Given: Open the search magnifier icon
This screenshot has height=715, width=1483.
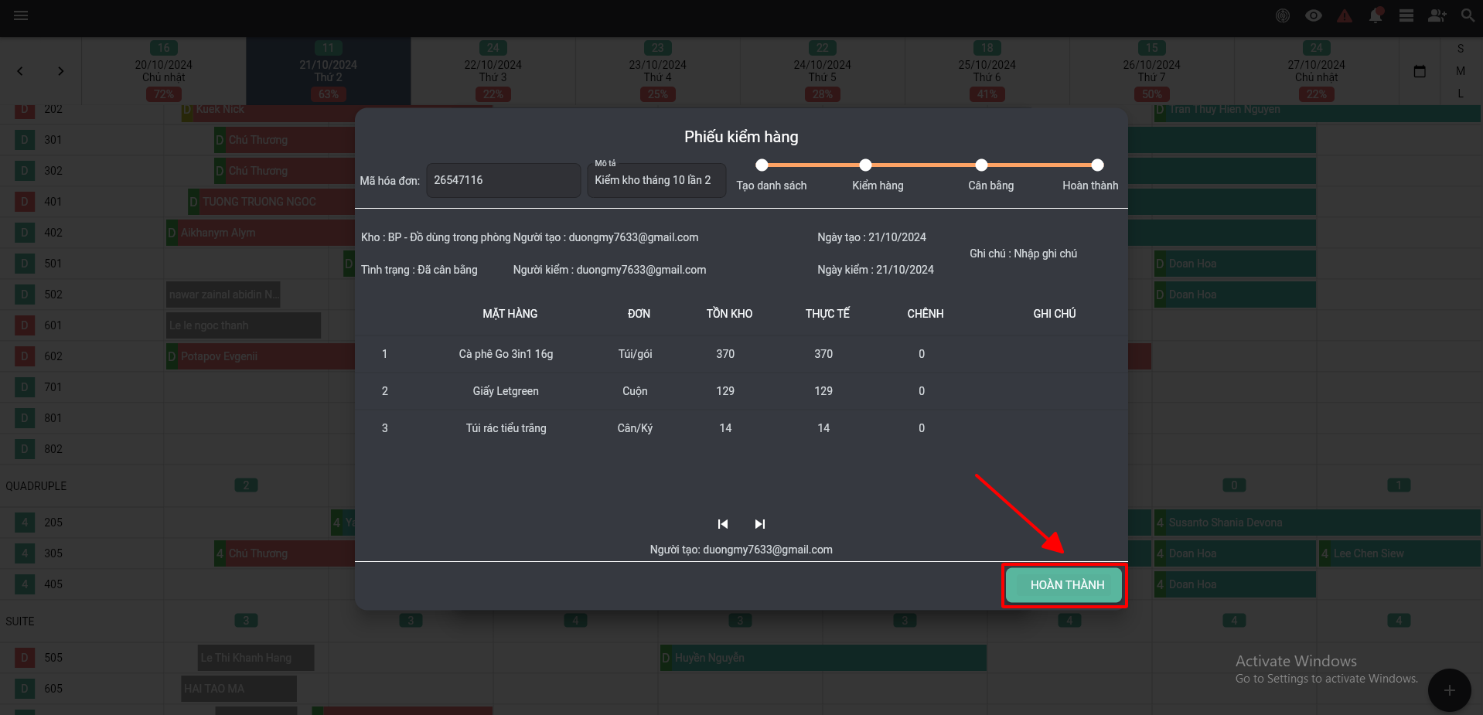Looking at the screenshot, I should click(1468, 15).
